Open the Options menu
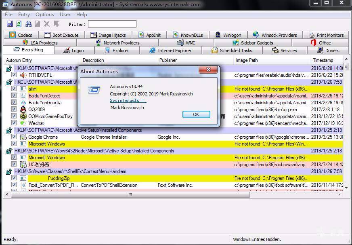The width and height of the screenshot is (352, 245). [x=45, y=15]
